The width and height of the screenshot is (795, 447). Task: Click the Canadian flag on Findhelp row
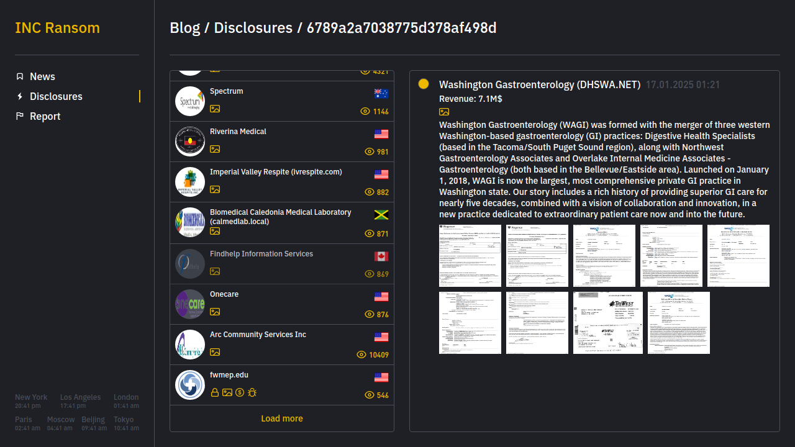(x=381, y=256)
